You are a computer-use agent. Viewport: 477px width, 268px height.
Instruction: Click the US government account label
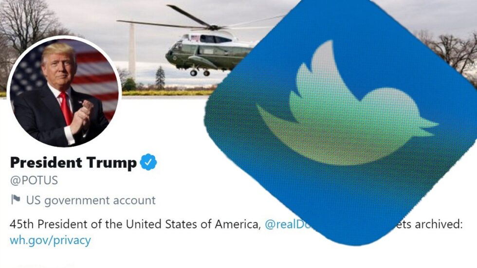91,200
